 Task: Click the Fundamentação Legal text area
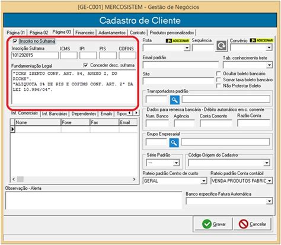[74, 87]
